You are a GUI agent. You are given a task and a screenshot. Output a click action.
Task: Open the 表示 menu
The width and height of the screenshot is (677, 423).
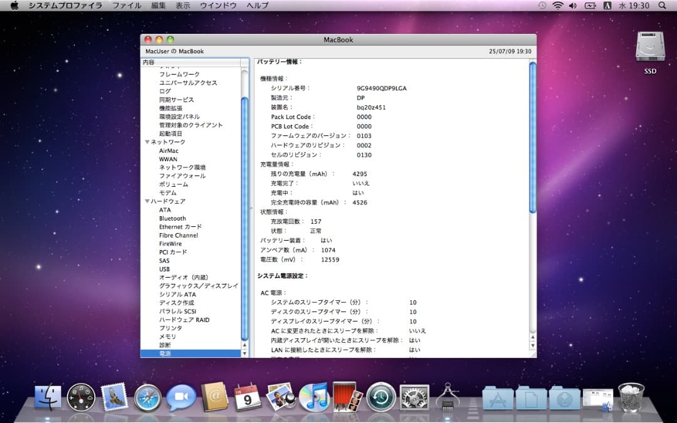click(x=182, y=6)
